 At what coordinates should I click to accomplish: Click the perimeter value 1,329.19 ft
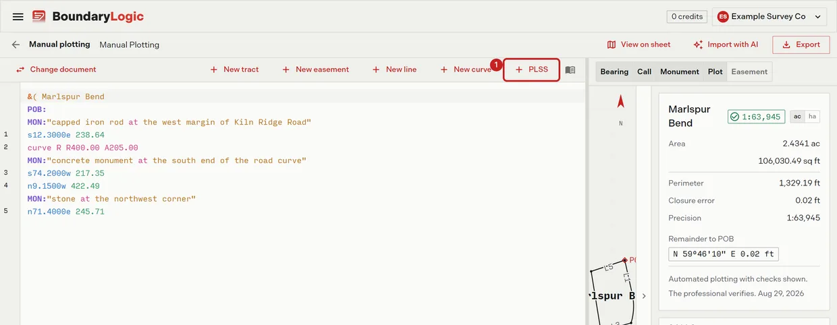pyautogui.click(x=800, y=183)
